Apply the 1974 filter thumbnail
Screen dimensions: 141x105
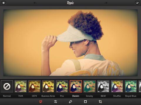click(34, 86)
